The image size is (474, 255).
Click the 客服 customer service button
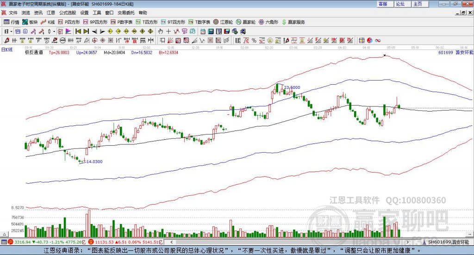tap(383, 4)
